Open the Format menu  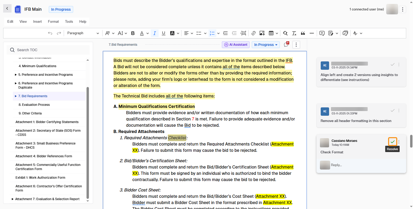pos(53,21)
